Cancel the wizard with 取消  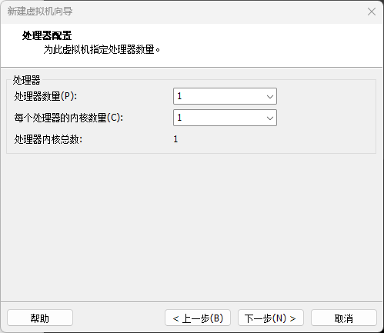tap(344, 318)
